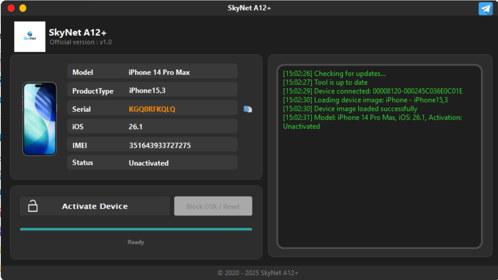Image resolution: width=498 pixels, height=280 pixels.
Task: Click the teal progress bar
Action: pyautogui.click(x=136, y=229)
